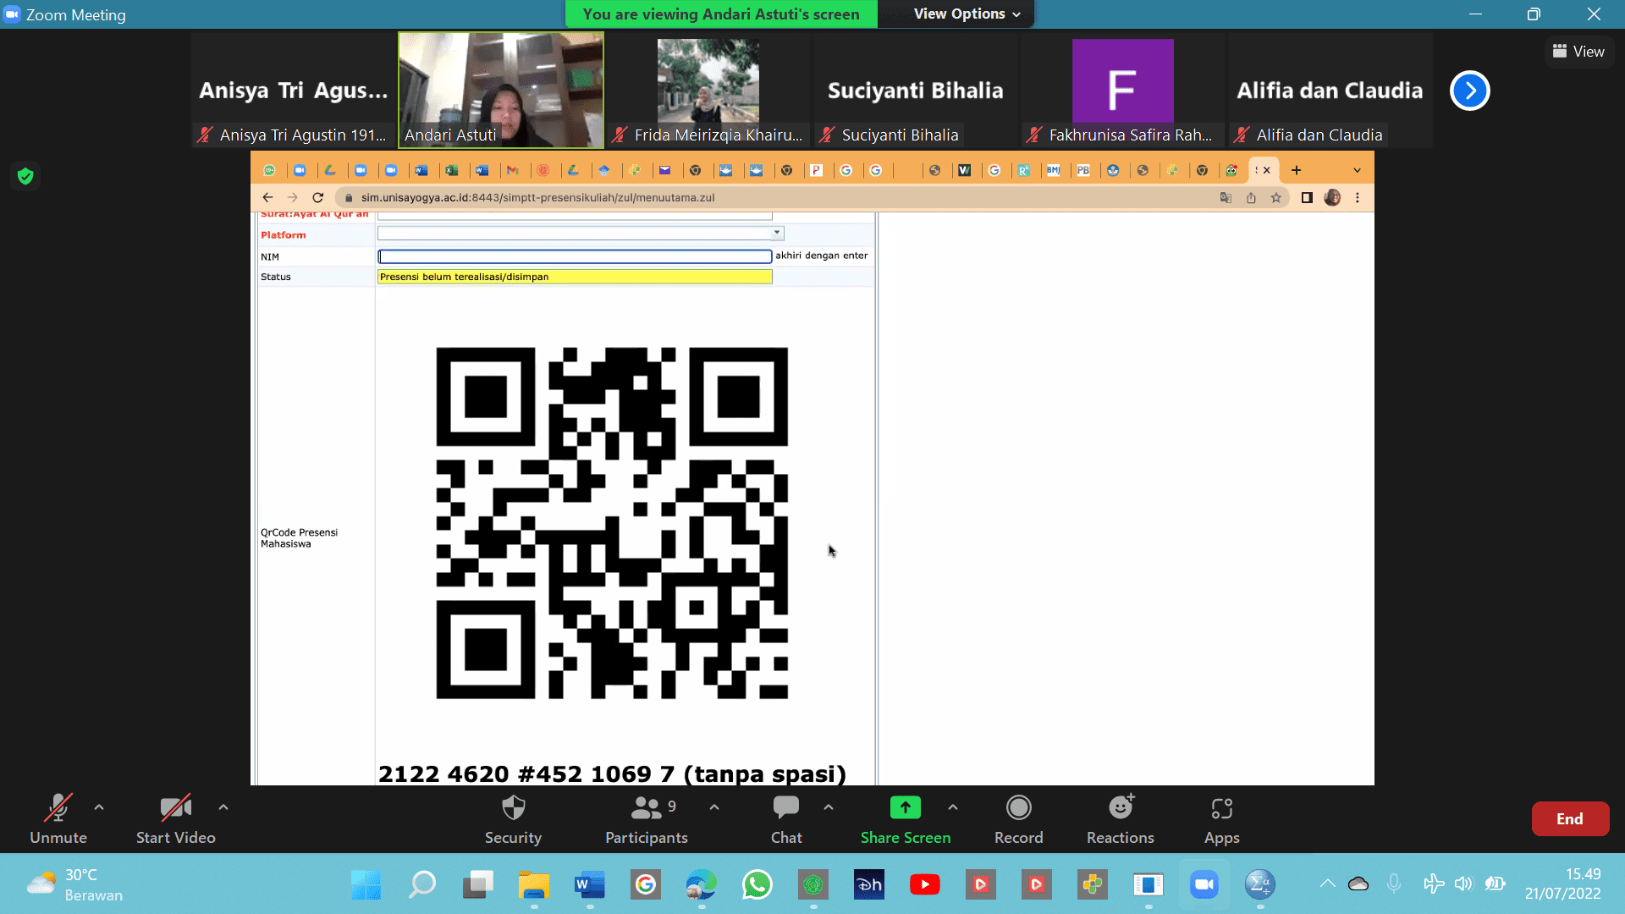Click browser back arrow in shared screen
Image resolution: width=1625 pixels, height=914 pixels.
(x=267, y=197)
